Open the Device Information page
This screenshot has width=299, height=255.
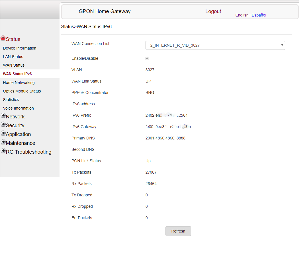pyautogui.click(x=20, y=48)
